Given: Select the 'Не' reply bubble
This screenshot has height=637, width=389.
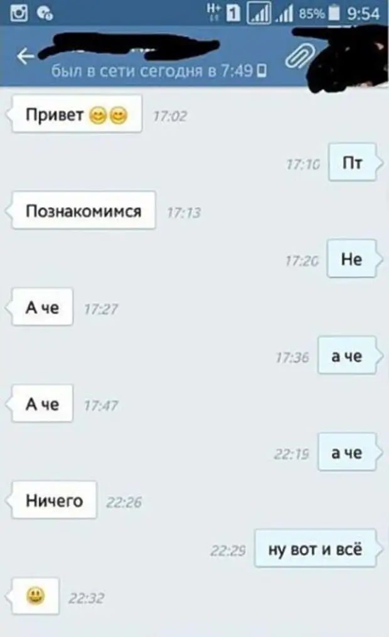Looking at the screenshot, I should pyautogui.click(x=351, y=259).
